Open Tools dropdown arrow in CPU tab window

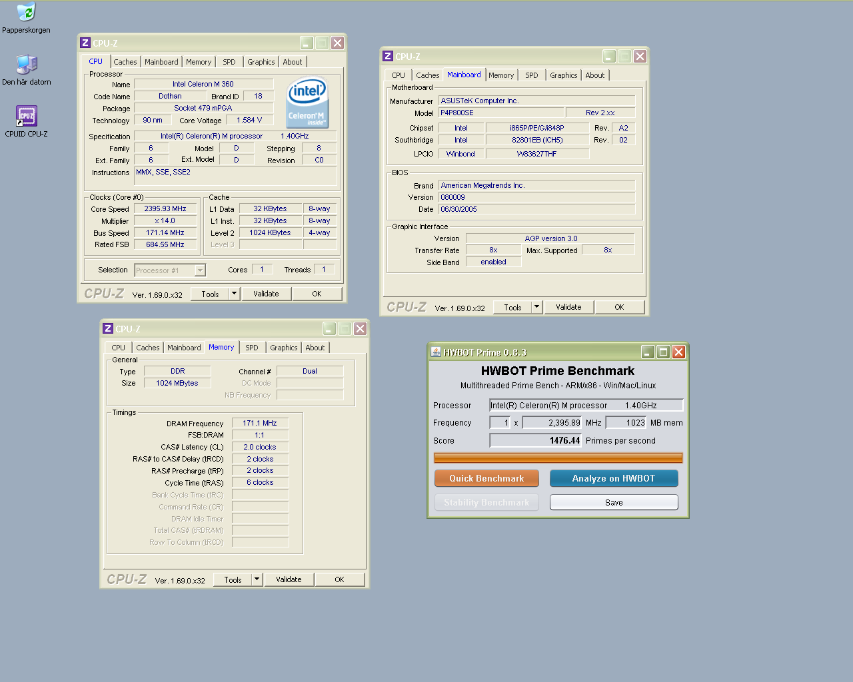pyautogui.click(x=234, y=294)
